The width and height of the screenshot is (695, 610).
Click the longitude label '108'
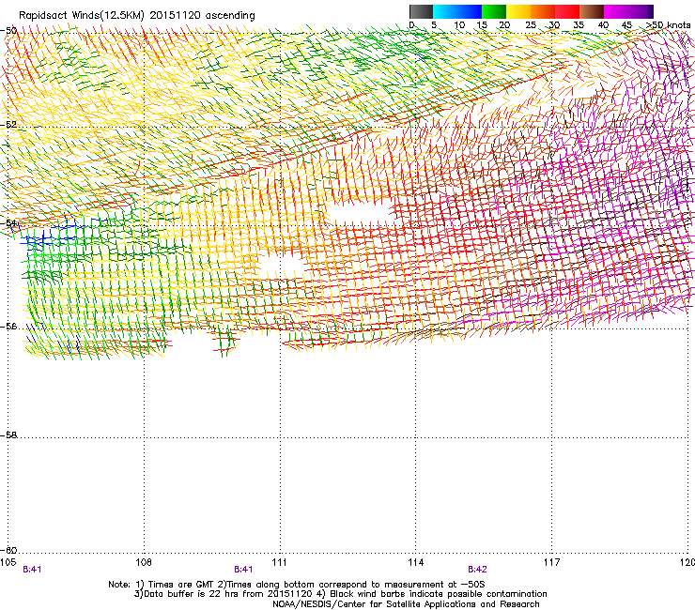(144, 562)
